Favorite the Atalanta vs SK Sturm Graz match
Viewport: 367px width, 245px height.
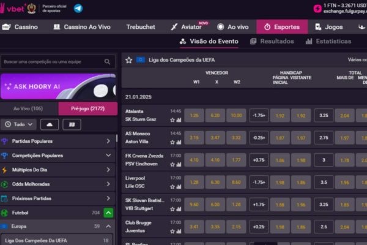click(x=172, y=120)
